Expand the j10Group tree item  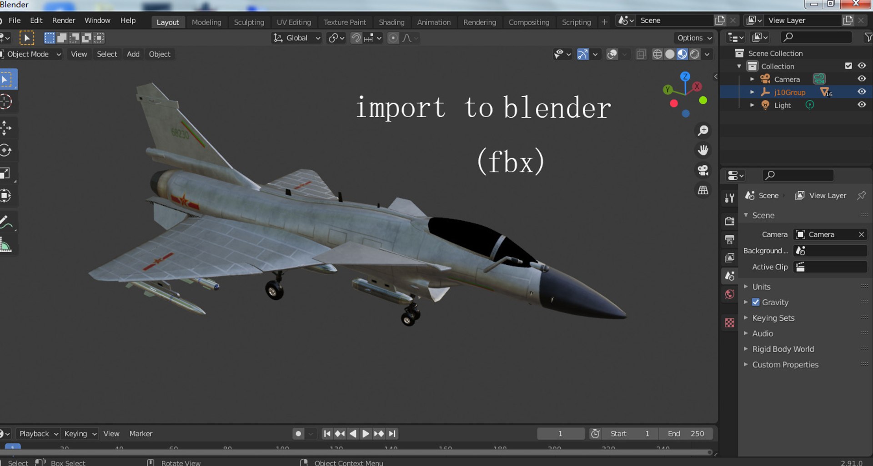click(x=752, y=92)
